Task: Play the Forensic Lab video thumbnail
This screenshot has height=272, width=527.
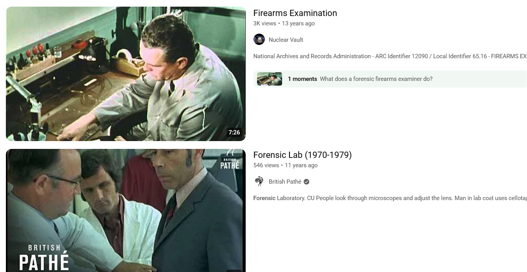Action: coord(126,210)
